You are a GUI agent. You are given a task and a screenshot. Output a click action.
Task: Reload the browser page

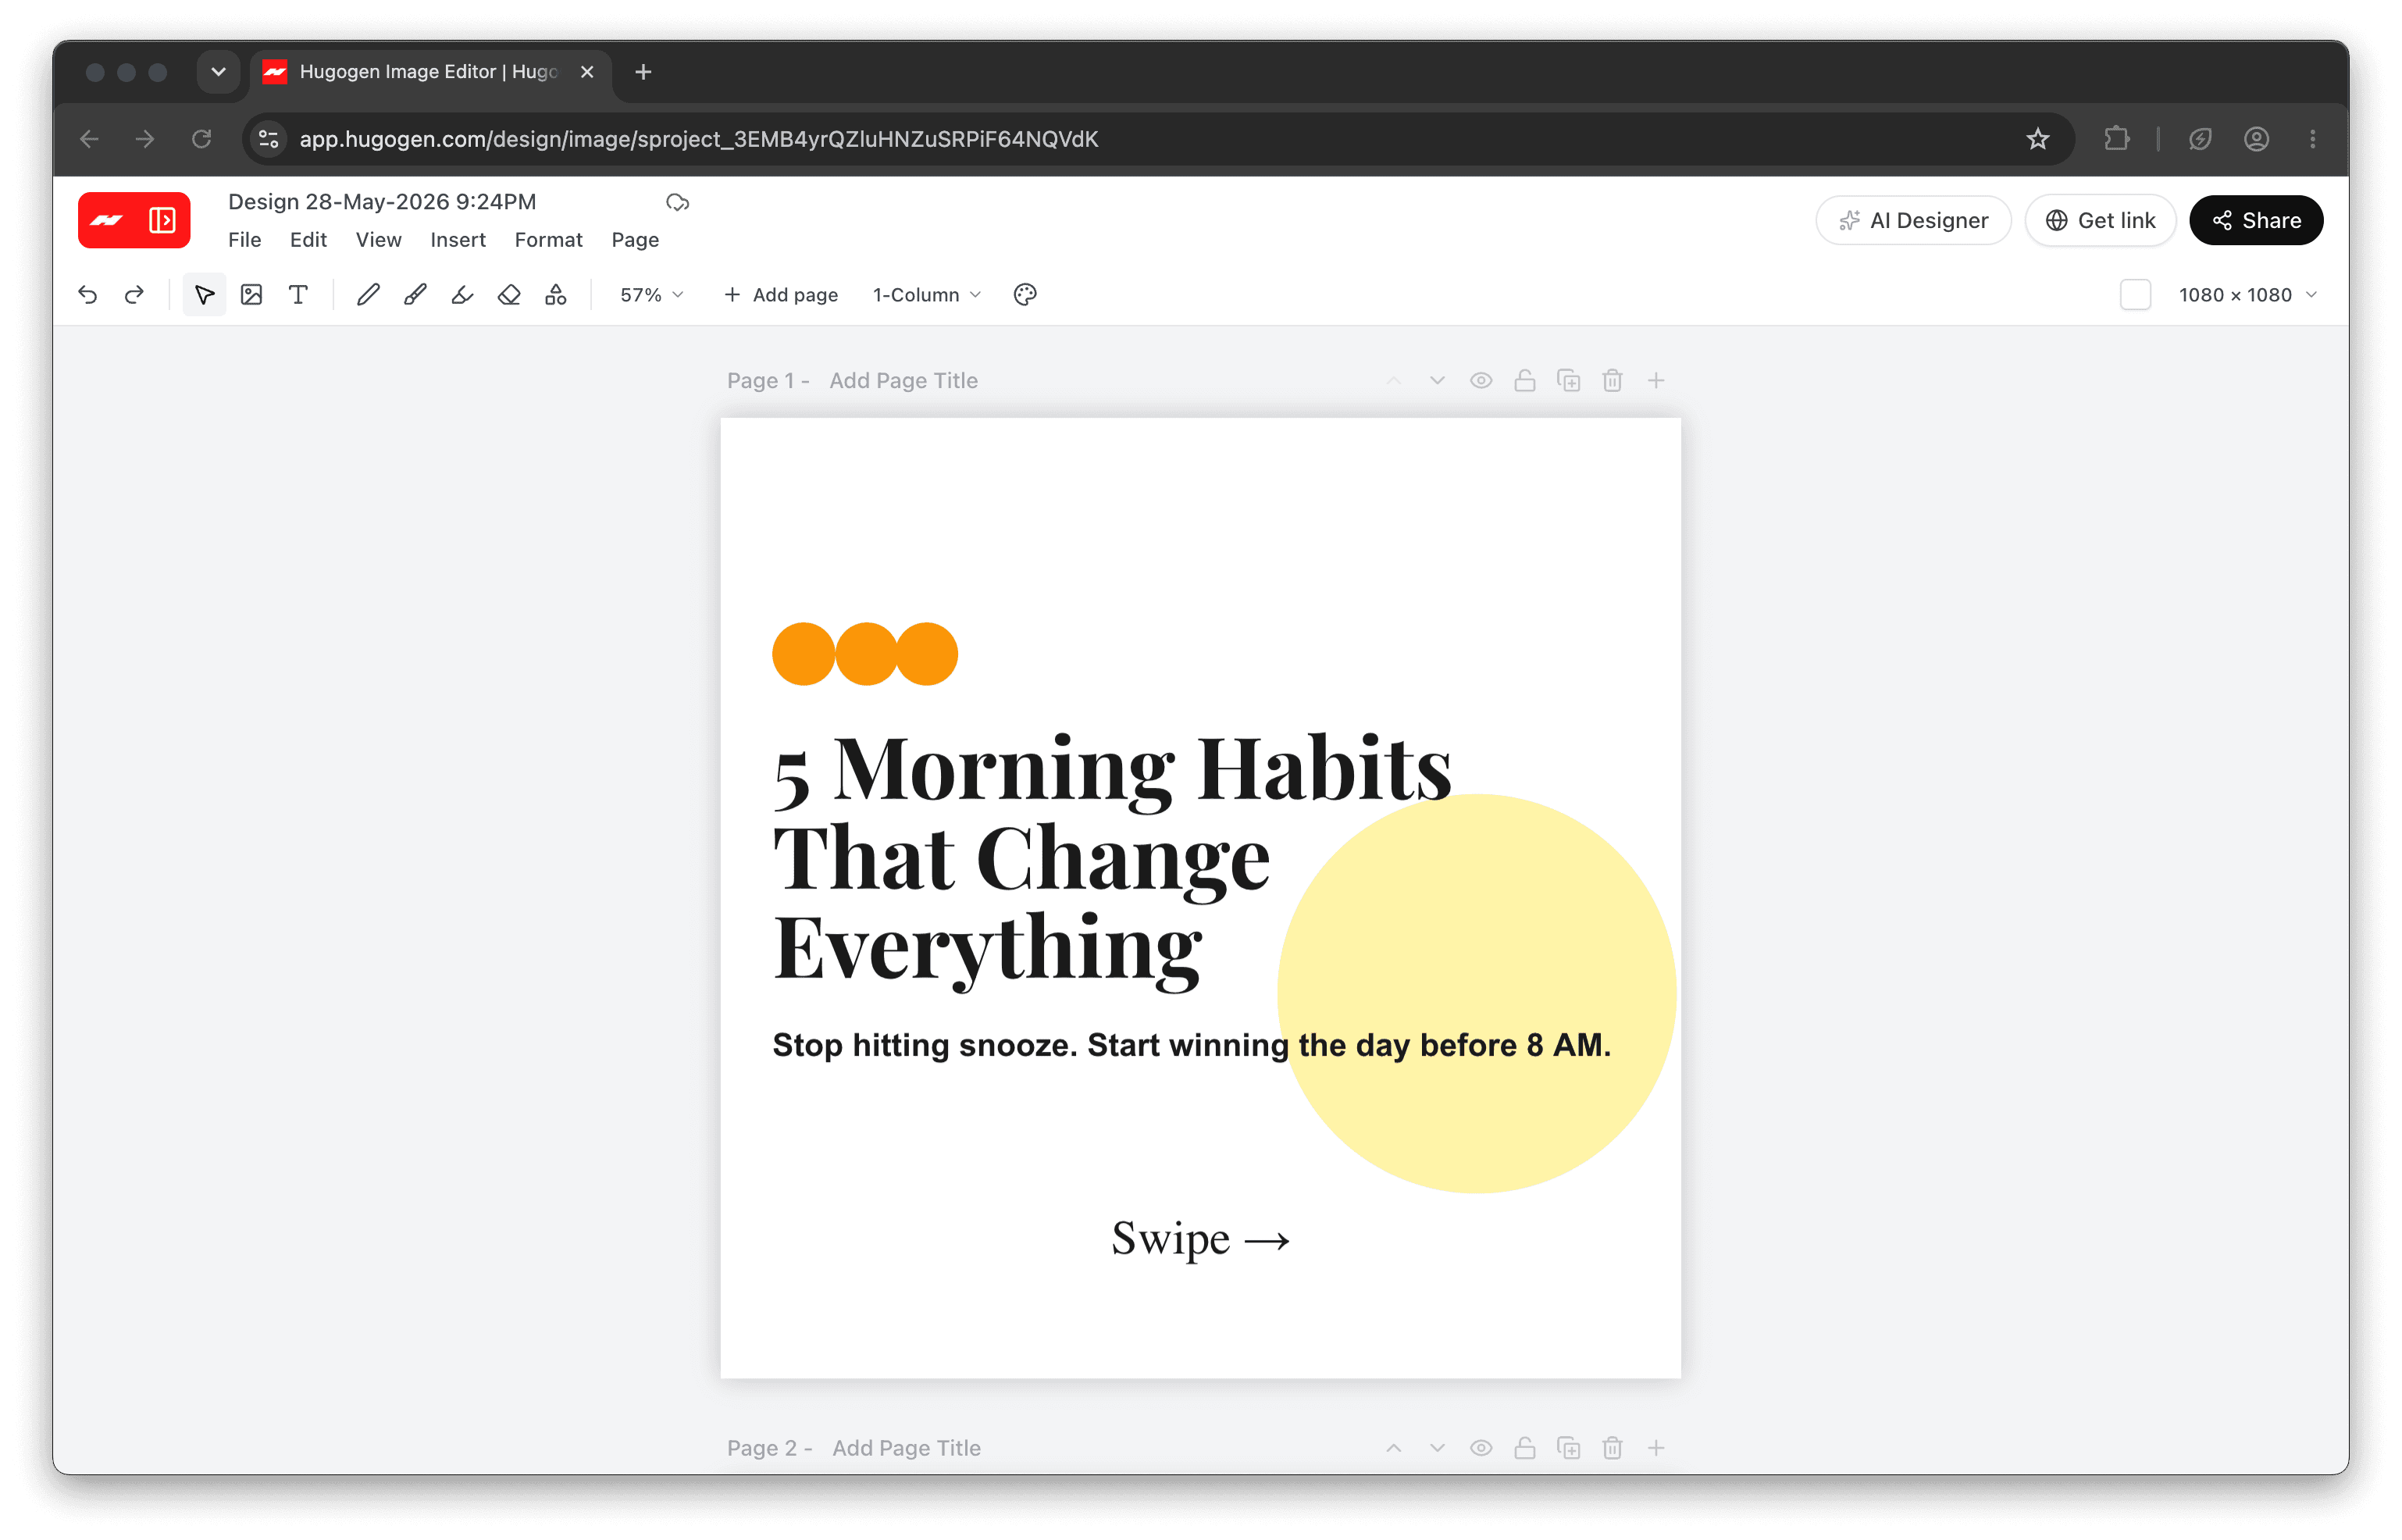pyautogui.click(x=201, y=139)
